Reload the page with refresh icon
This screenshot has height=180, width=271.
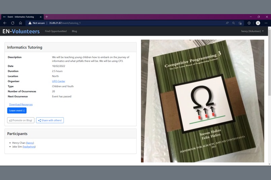[x=13, y=23]
